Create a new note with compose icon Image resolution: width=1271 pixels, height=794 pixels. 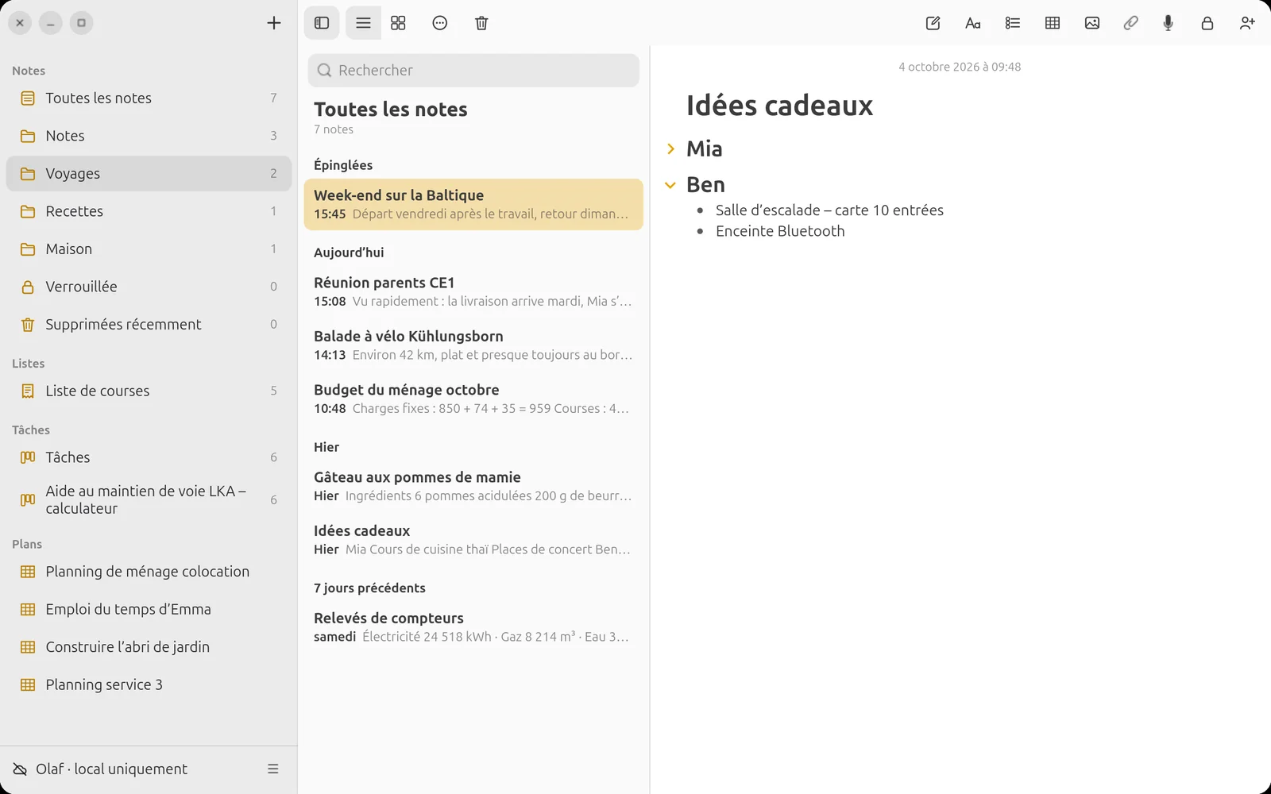933,23
